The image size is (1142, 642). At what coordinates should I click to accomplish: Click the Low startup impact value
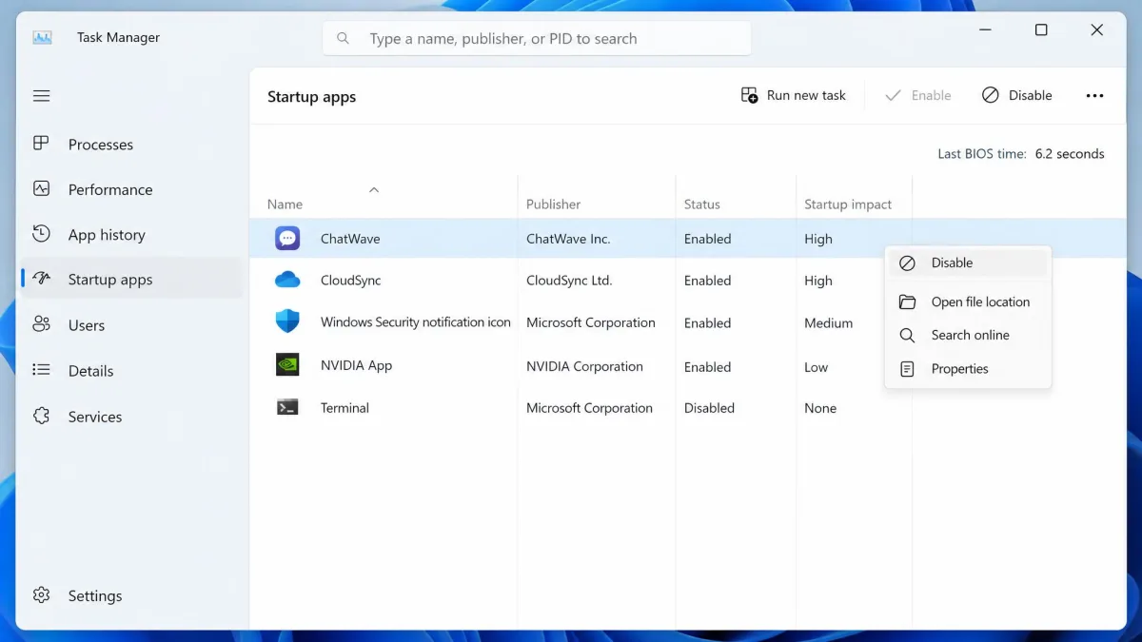pos(816,367)
